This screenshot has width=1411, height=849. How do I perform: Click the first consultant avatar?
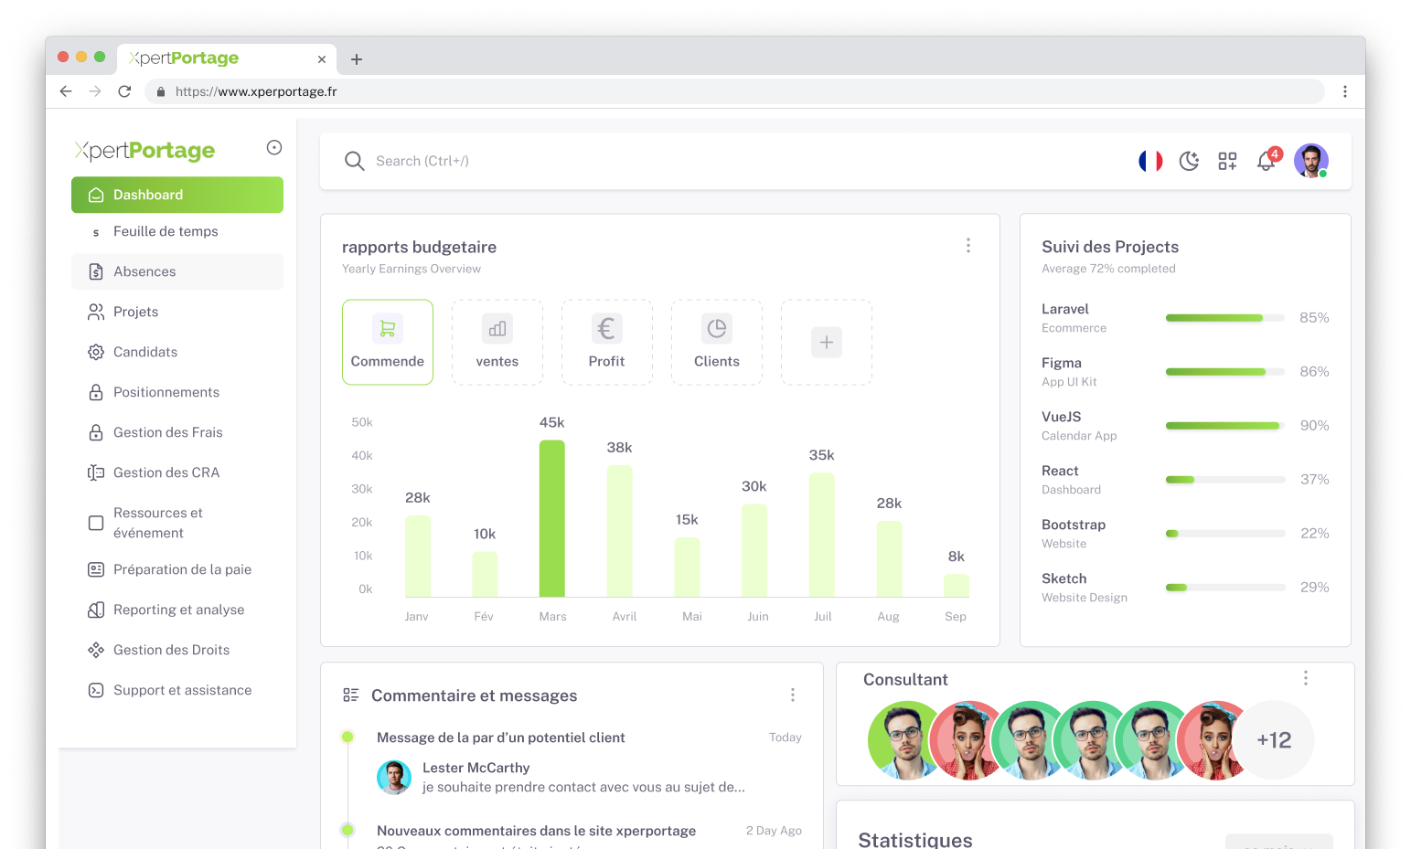901,740
